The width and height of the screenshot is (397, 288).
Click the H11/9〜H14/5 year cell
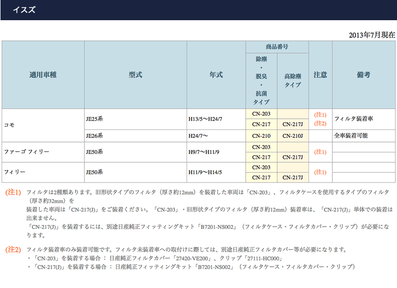[x=216, y=172]
